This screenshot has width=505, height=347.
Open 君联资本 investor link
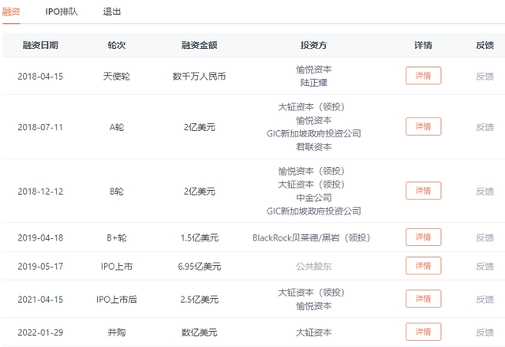pyautogui.click(x=314, y=147)
